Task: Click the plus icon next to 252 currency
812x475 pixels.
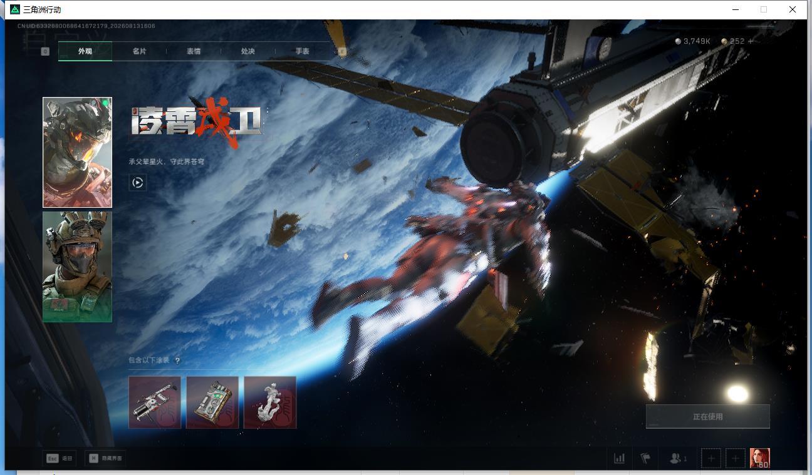Action: tap(751, 41)
